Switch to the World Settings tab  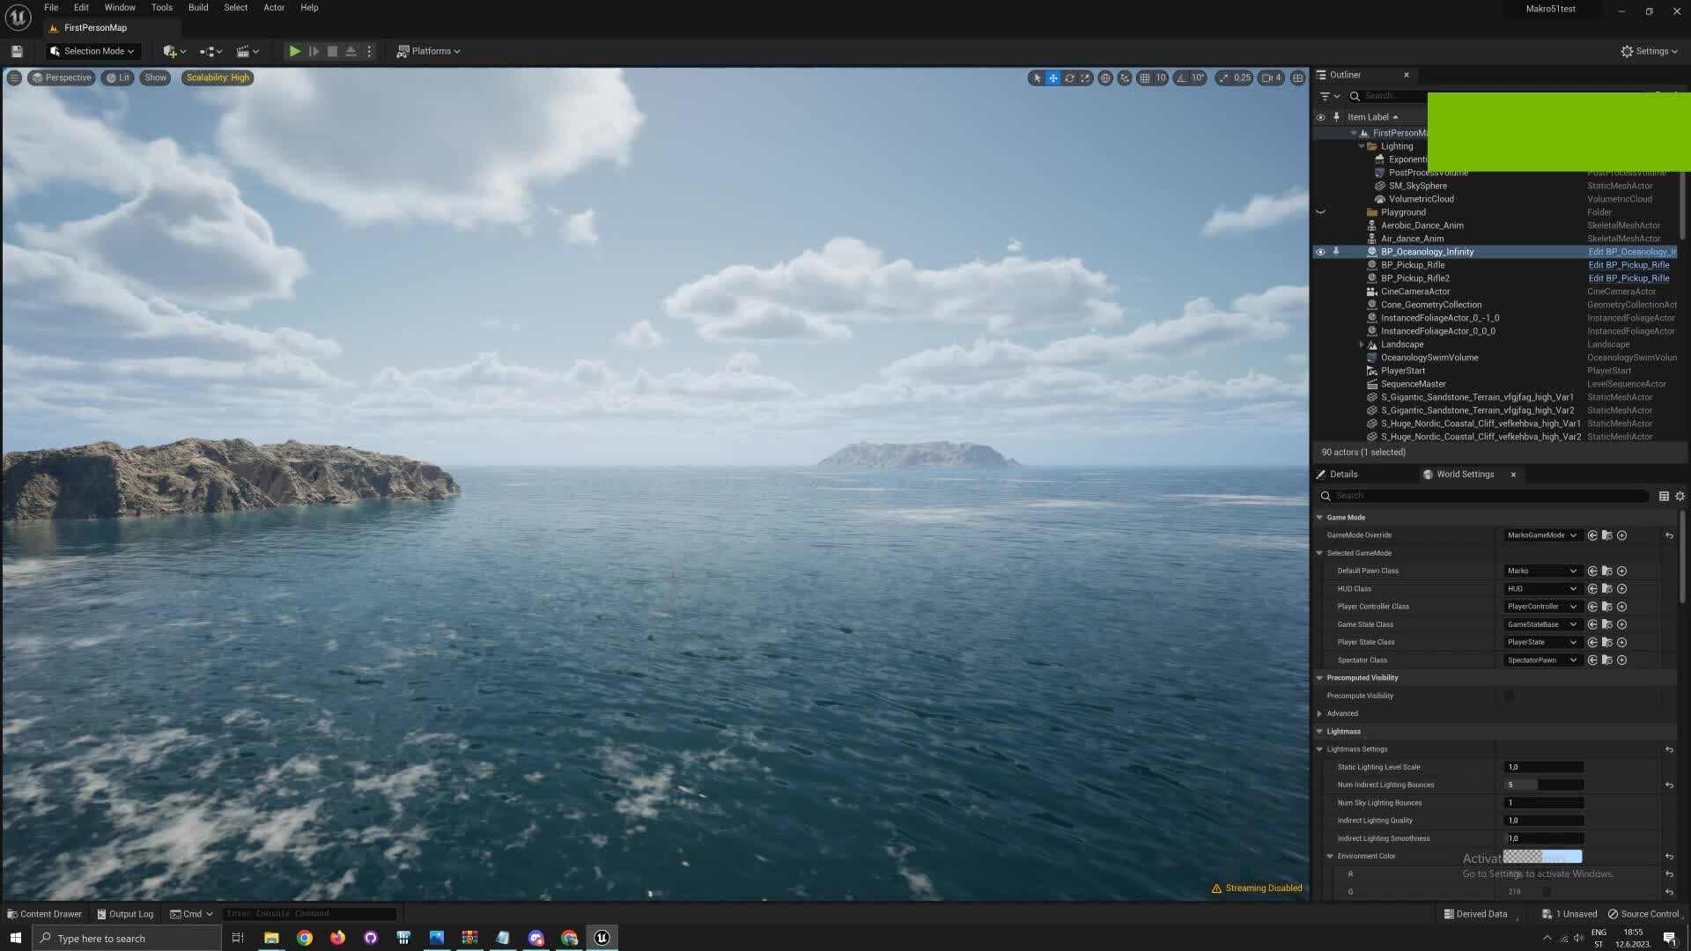[x=1464, y=474]
